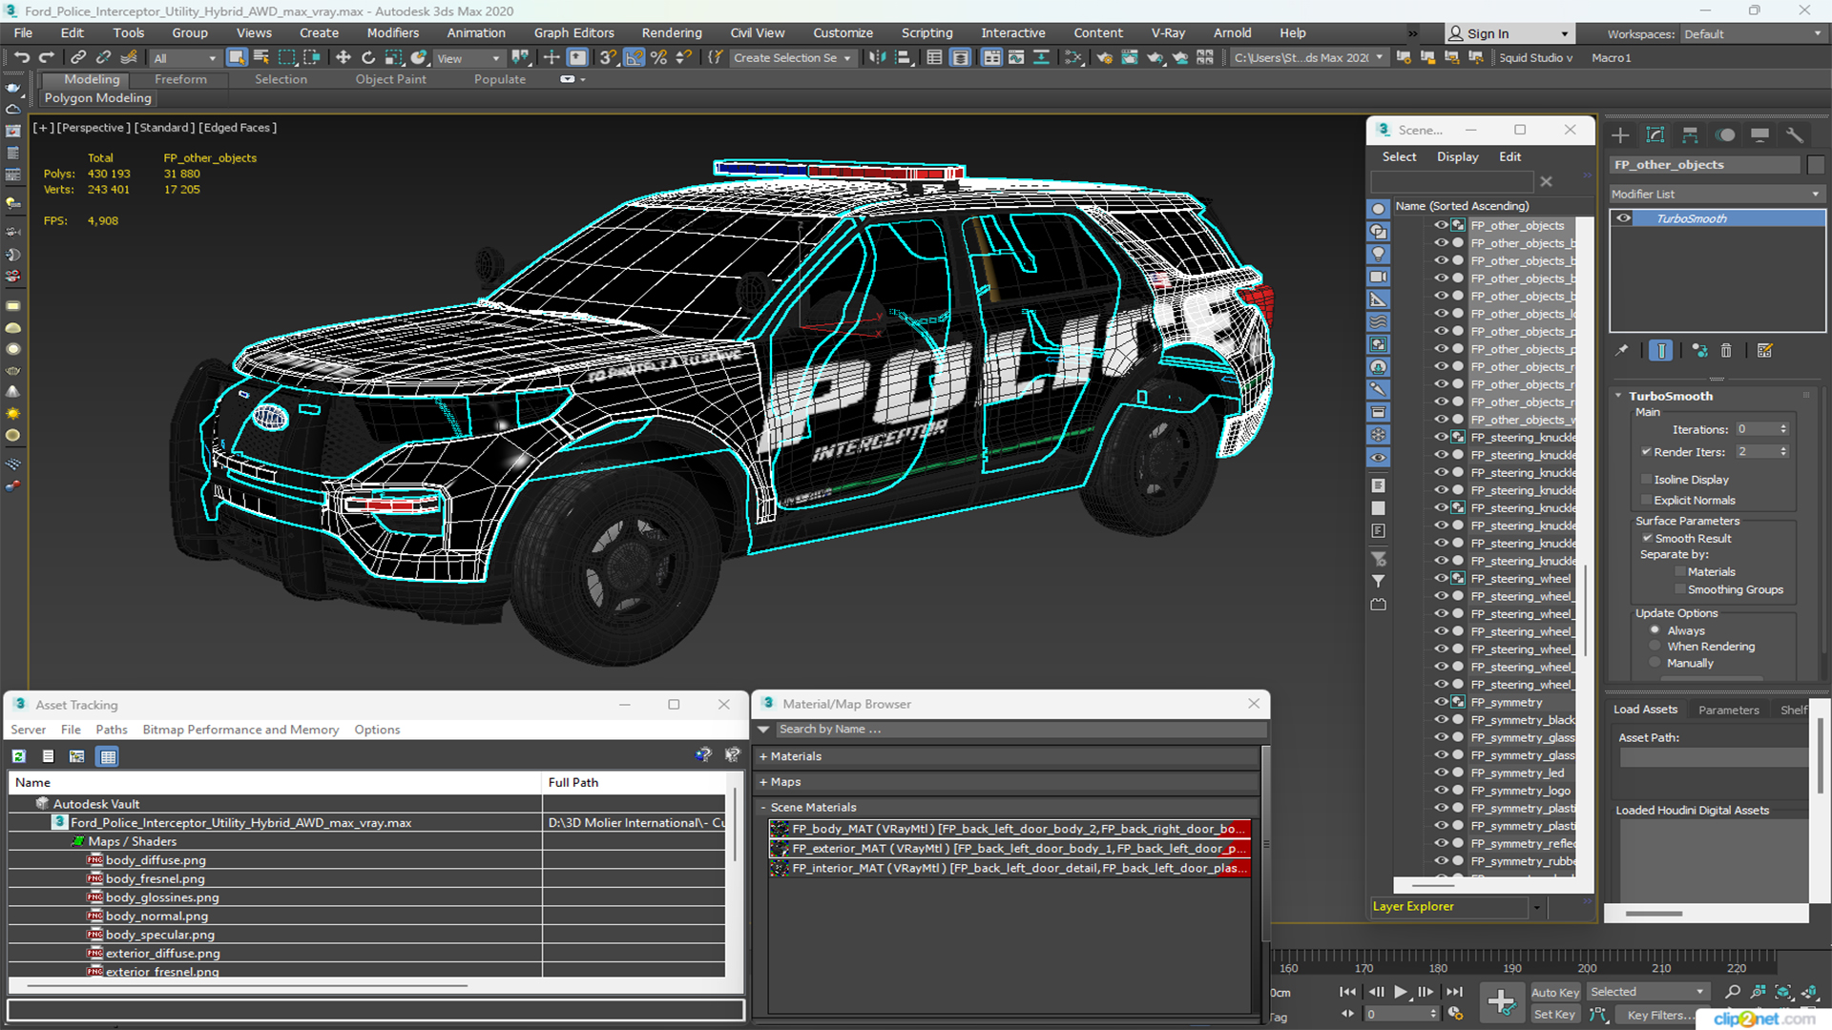Open Bitmap Performance and Memory menu
The width and height of the screenshot is (1832, 1030).
[240, 730]
